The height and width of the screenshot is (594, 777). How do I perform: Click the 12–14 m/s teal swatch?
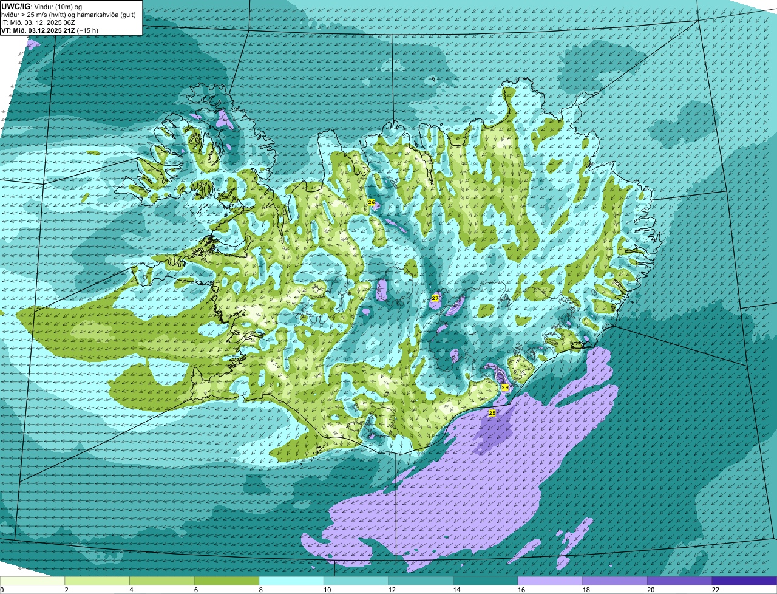[x=421, y=581]
